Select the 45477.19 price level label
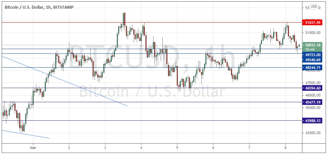 click(313, 102)
